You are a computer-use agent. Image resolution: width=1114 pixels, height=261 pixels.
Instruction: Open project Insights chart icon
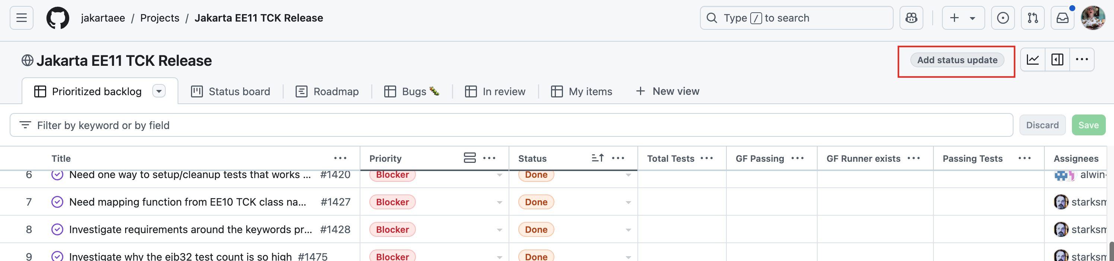click(1033, 59)
